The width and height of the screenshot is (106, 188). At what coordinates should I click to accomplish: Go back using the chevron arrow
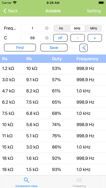coord(5,11)
